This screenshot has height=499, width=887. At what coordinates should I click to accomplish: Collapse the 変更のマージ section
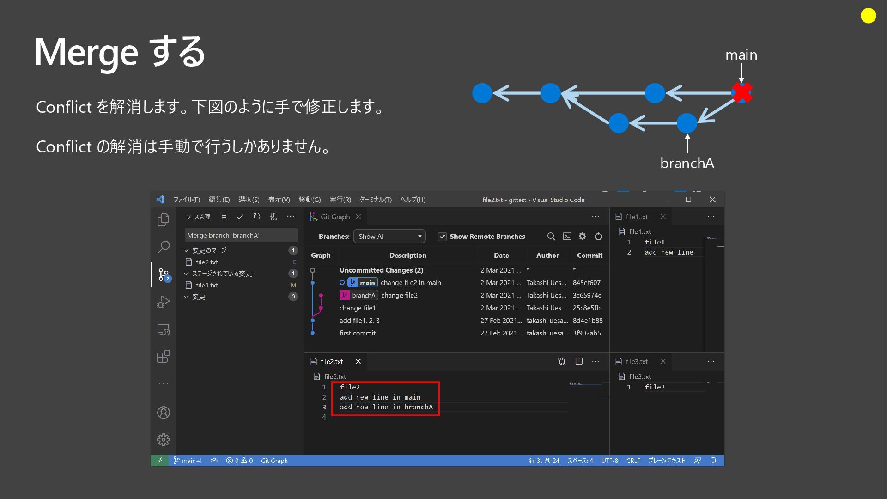[x=187, y=250]
